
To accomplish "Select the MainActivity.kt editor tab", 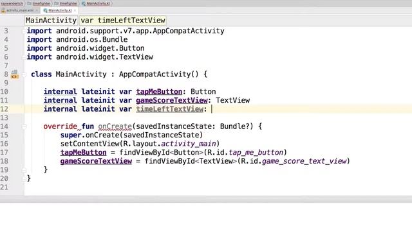I will click(60, 10).
